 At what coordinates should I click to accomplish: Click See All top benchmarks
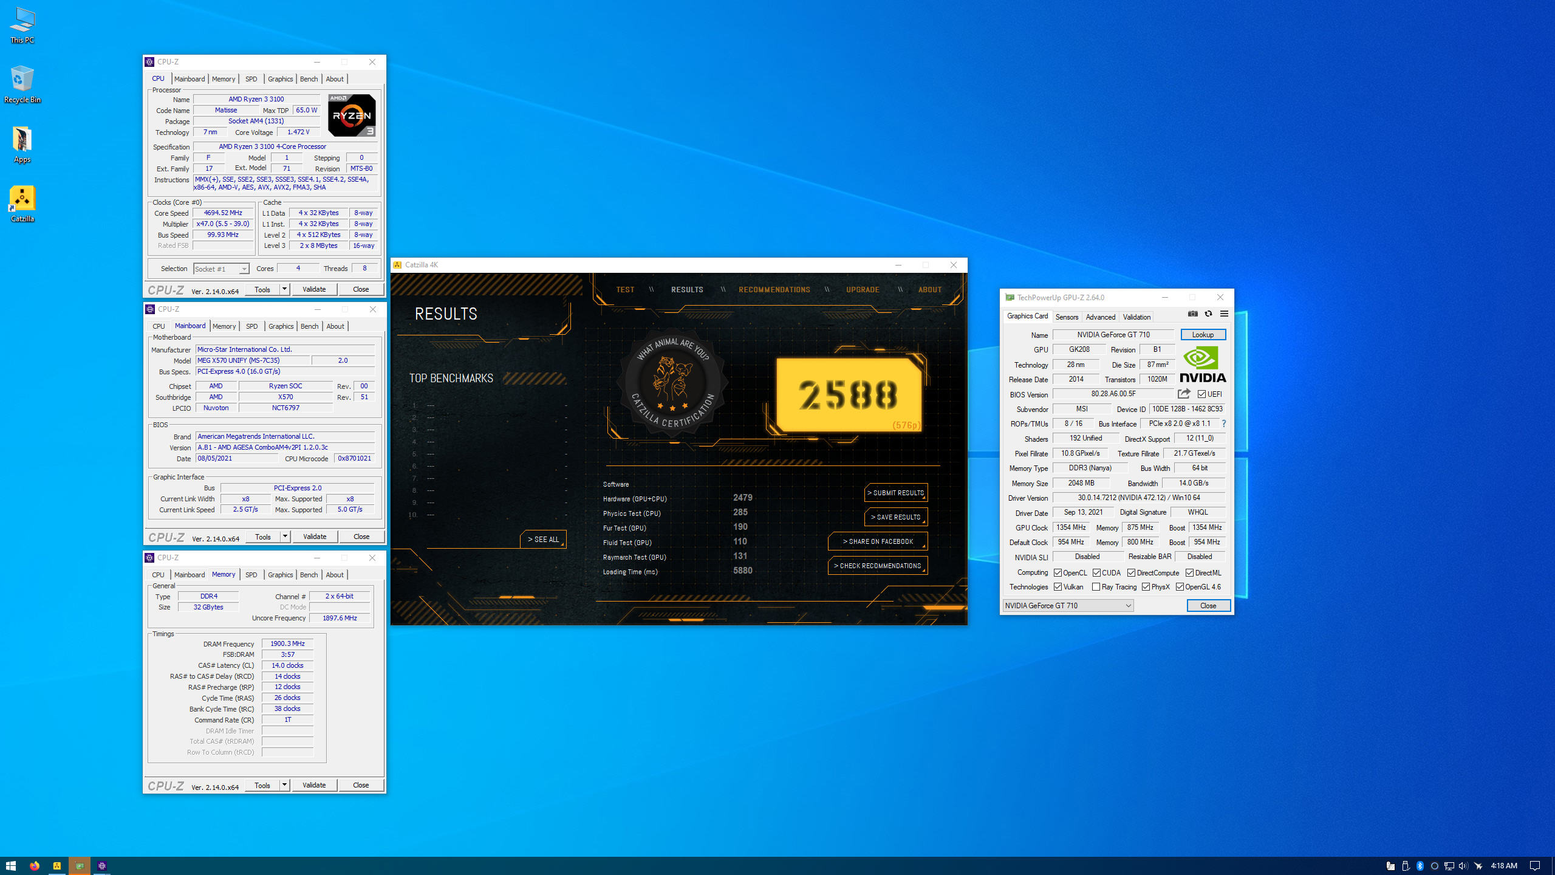click(x=543, y=540)
